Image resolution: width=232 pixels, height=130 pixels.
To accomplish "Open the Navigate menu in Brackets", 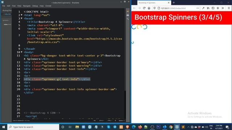I will click(27, 6).
